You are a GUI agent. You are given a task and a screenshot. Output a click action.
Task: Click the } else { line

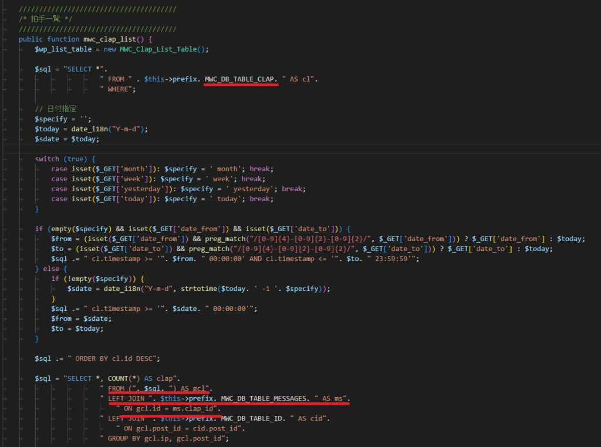[x=51, y=269]
